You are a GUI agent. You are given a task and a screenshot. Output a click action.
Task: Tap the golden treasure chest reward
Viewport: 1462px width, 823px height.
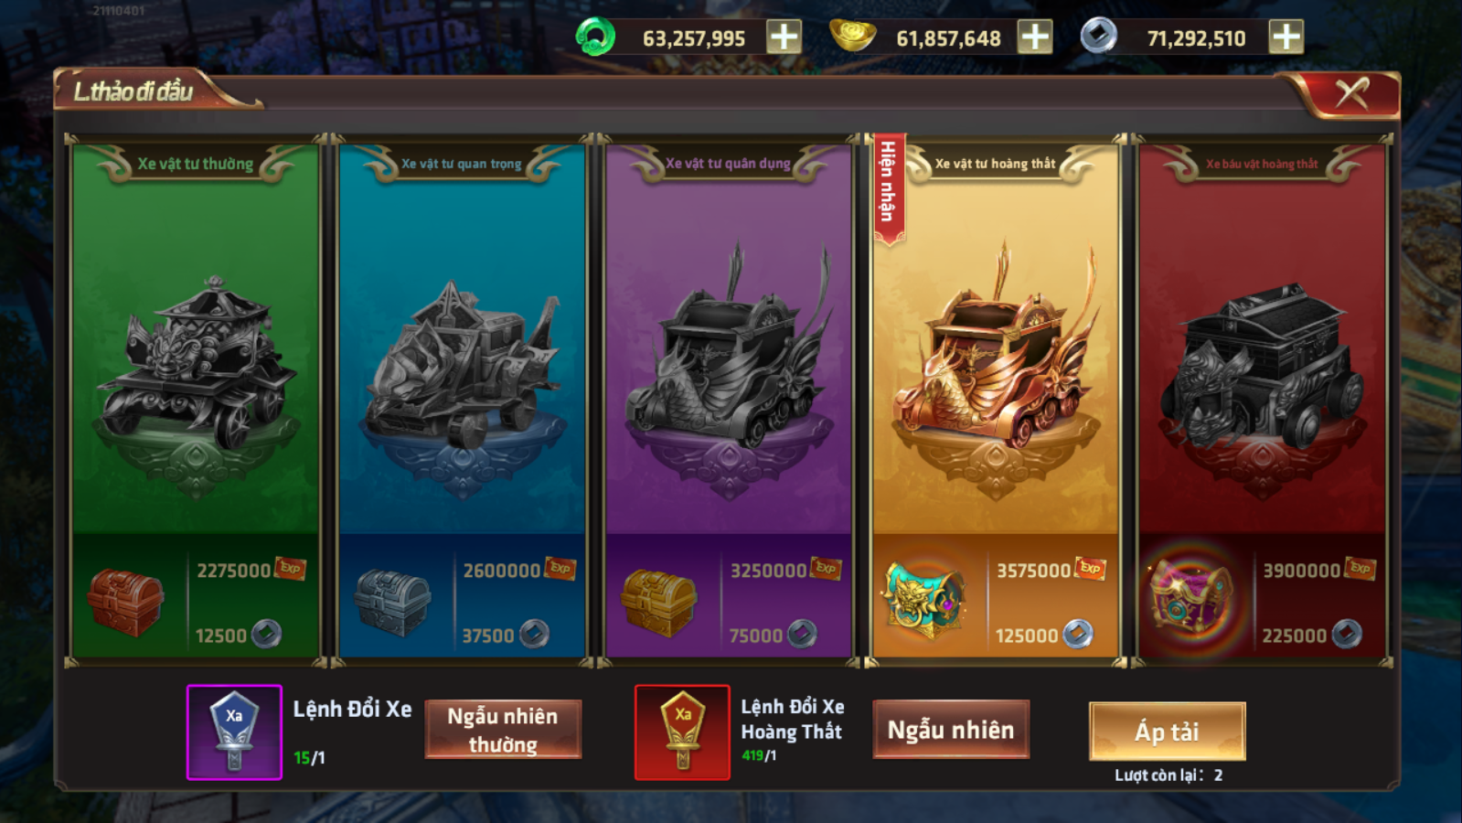coord(658,603)
